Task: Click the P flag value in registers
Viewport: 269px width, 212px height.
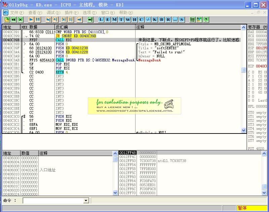Action: [x=253, y=76]
